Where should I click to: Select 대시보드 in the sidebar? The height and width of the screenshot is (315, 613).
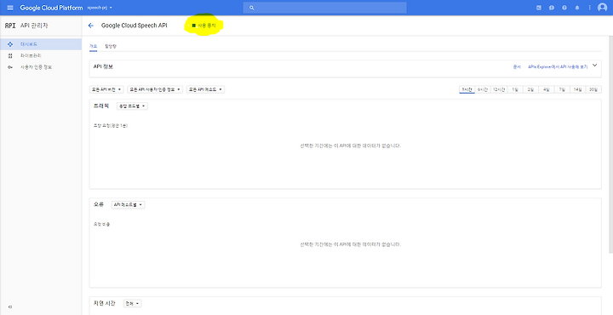[x=41, y=44]
